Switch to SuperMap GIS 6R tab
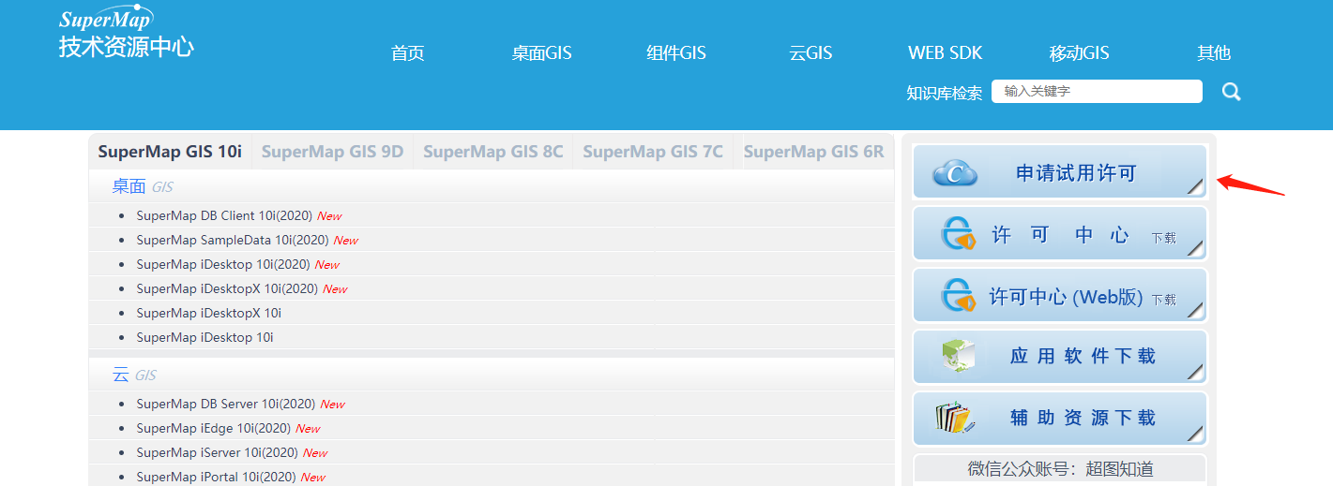The height and width of the screenshot is (486, 1333). pos(813,152)
